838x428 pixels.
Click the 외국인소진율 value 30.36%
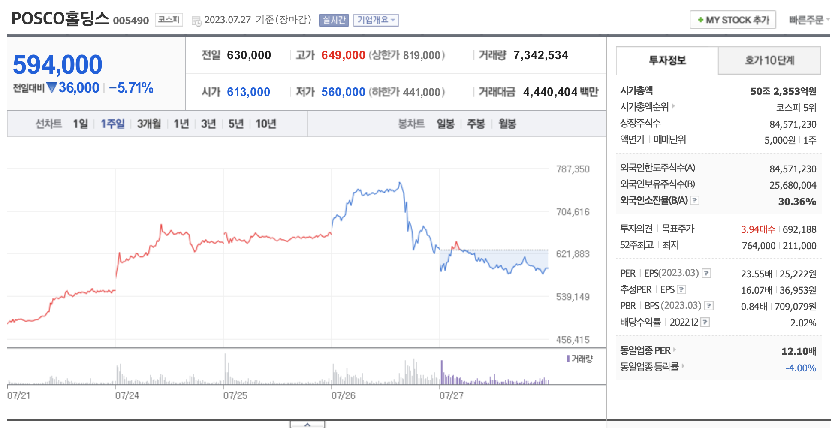(797, 202)
